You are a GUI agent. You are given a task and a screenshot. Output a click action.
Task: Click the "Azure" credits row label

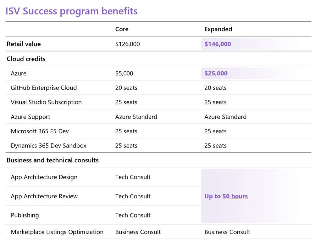(19, 73)
